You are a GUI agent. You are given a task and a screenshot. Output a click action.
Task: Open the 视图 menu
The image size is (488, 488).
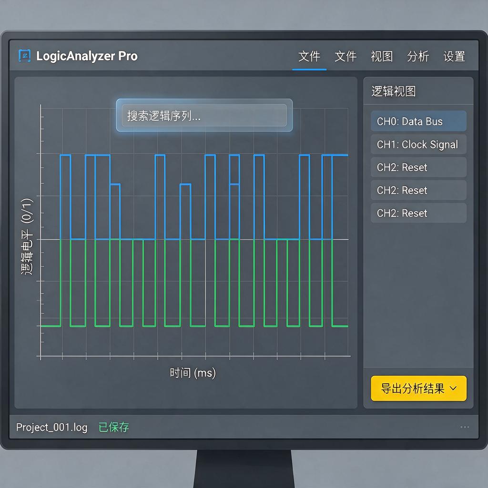382,56
